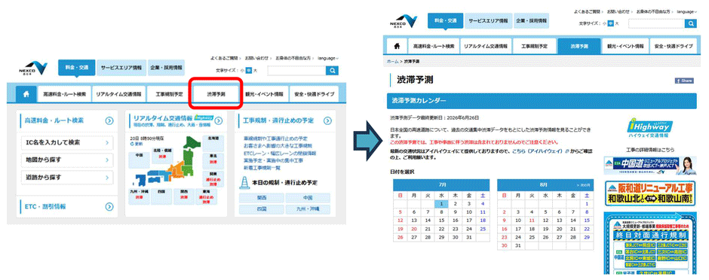Open 企業・採用情報 tab in right screenshot

pyautogui.click(x=531, y=21)
